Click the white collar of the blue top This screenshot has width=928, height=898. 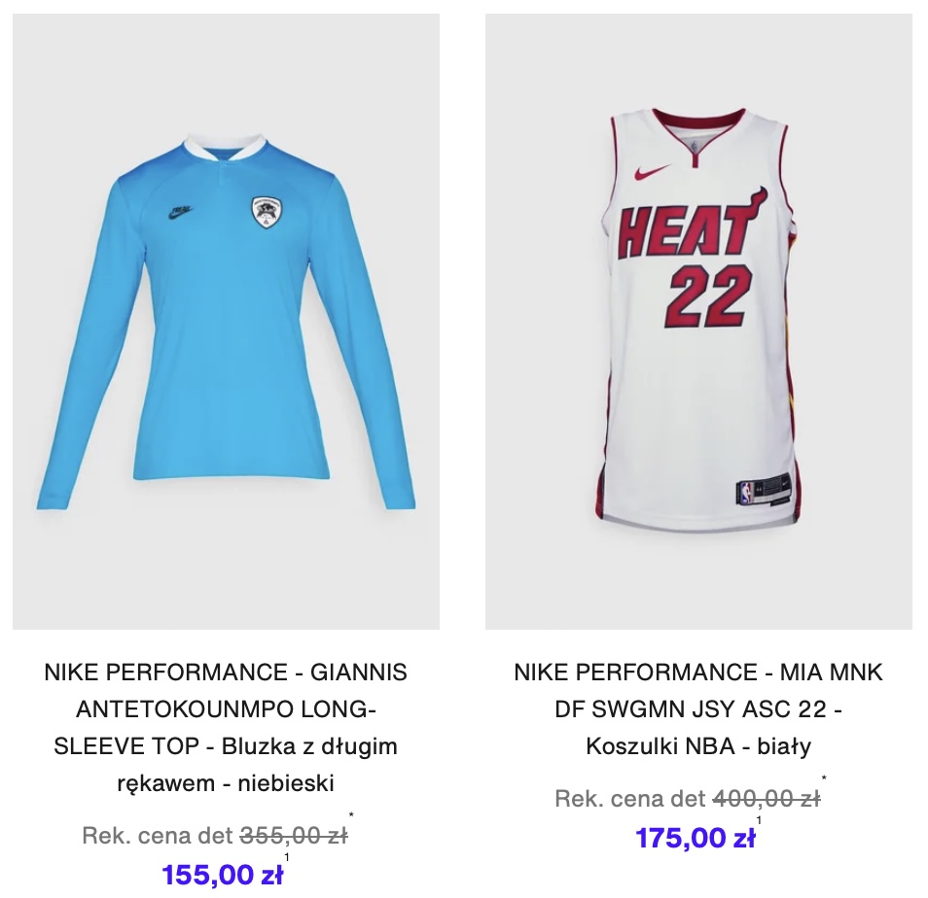(x=226, y=148)
